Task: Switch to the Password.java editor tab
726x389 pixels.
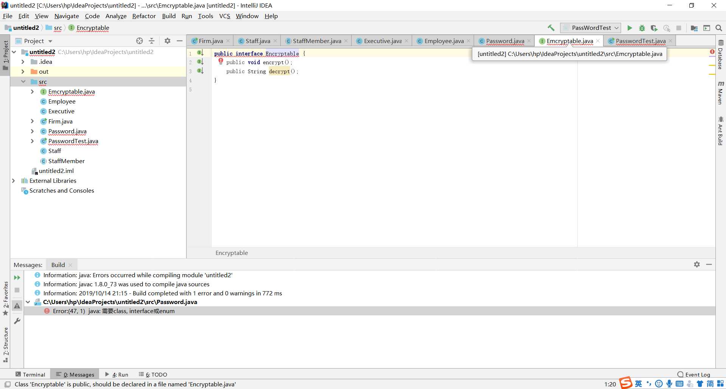Action: point(505,41)
